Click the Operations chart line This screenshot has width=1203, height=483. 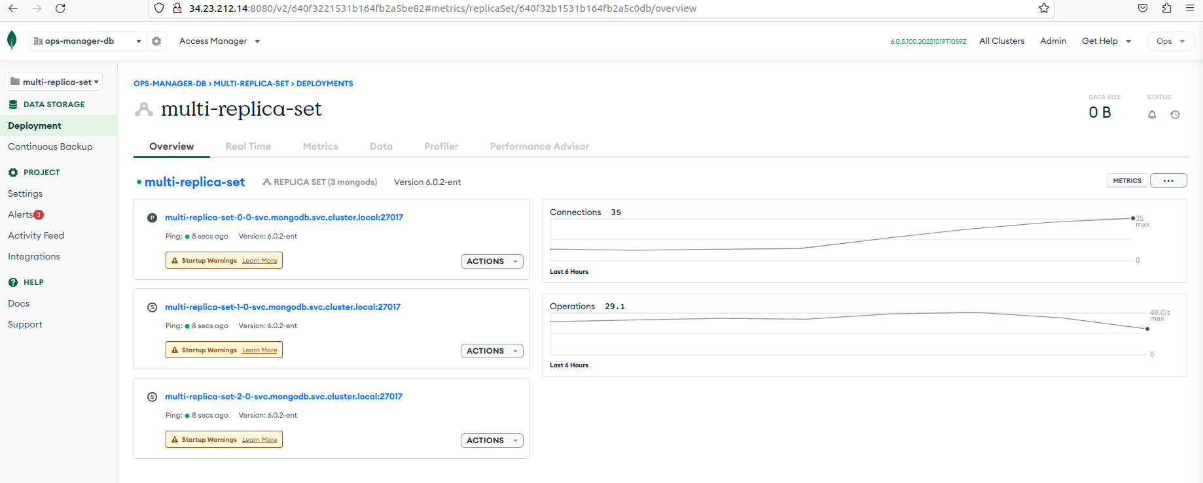849,320
